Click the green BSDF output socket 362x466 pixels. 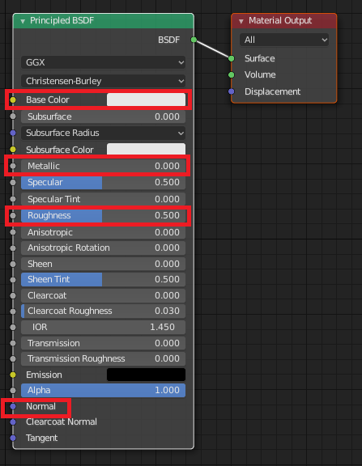point(194,40)
